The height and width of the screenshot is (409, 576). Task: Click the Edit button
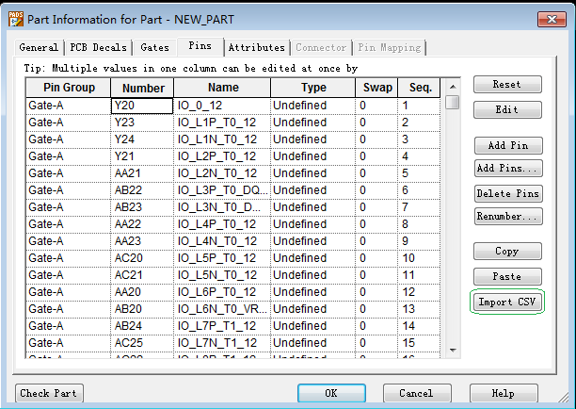(507, 109)
